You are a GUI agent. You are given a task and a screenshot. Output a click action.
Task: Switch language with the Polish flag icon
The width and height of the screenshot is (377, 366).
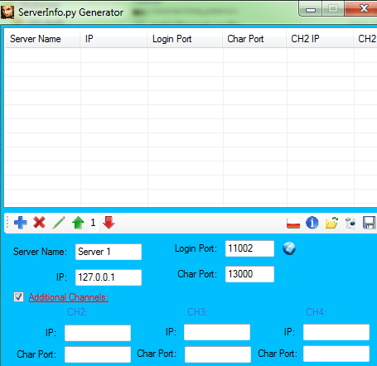pyautogui.click(x=293, y=223)
